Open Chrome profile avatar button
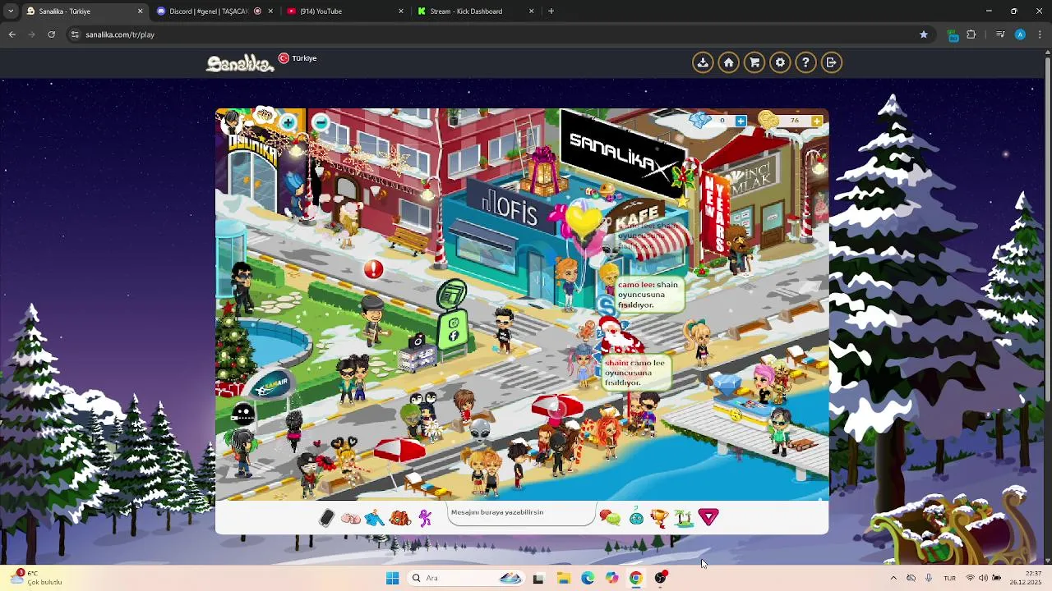This screenshot has height=591, width=1052. tap(1020, 34)
